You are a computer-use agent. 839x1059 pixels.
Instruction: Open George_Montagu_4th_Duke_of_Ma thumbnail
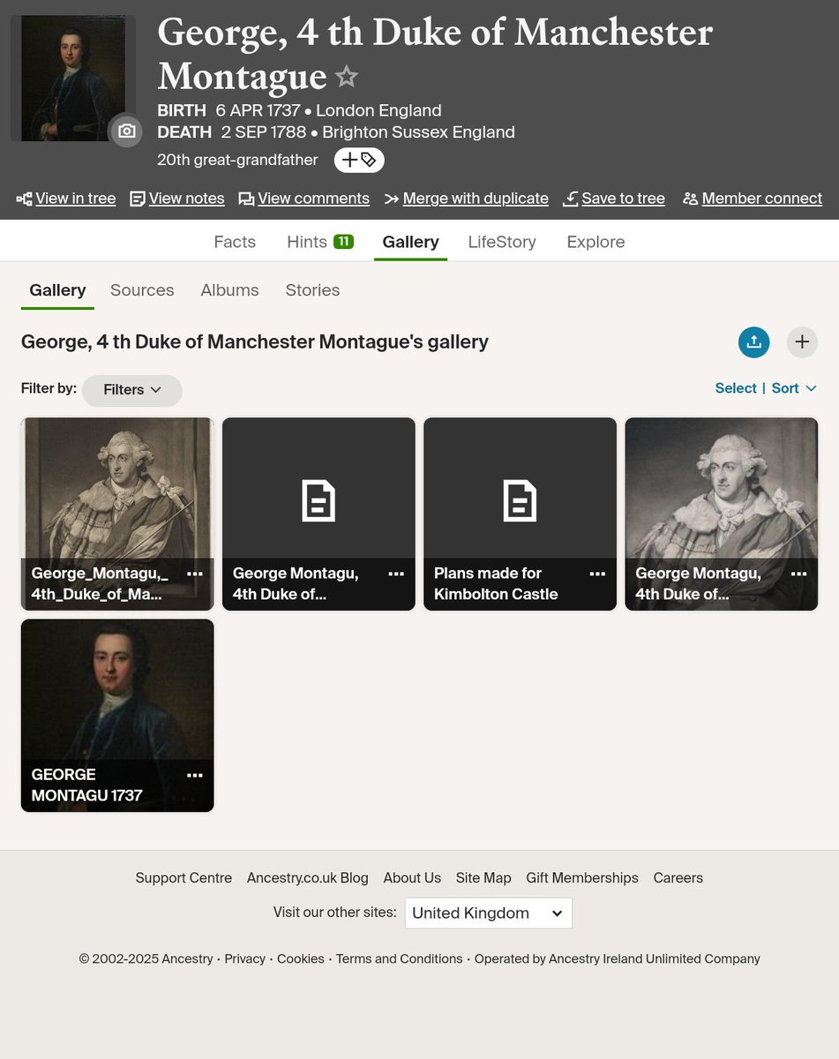click(x=117, y=514)
